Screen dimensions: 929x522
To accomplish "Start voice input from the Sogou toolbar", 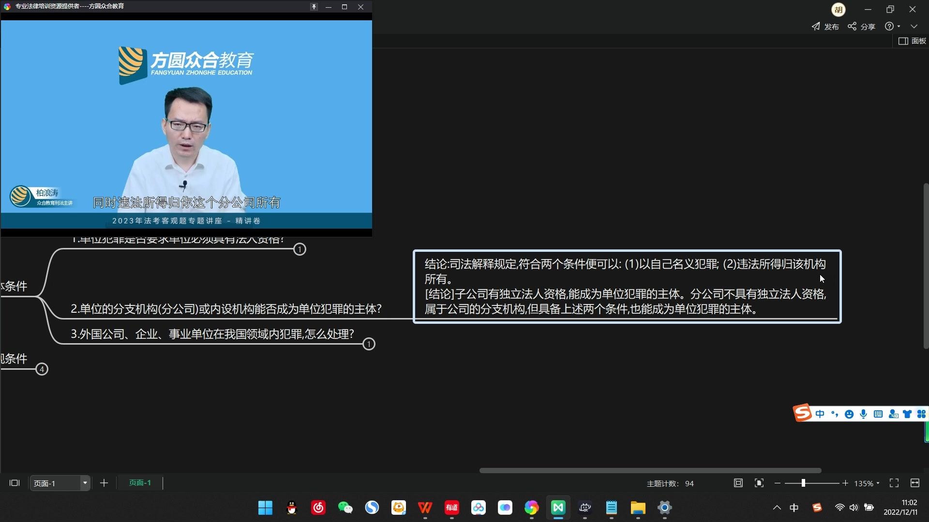I will pyautogui.click(x=864, y=414).
